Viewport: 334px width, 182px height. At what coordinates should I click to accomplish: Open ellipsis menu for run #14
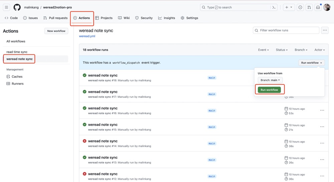click(x=322, y=143)
